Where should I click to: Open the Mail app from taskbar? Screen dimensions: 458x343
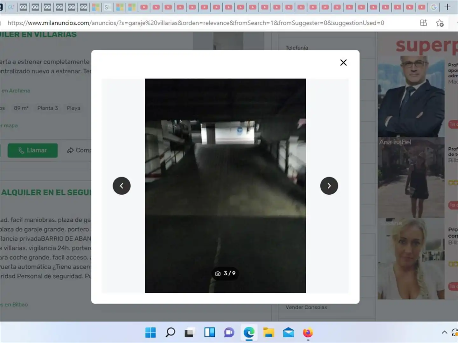pos(288,333)
